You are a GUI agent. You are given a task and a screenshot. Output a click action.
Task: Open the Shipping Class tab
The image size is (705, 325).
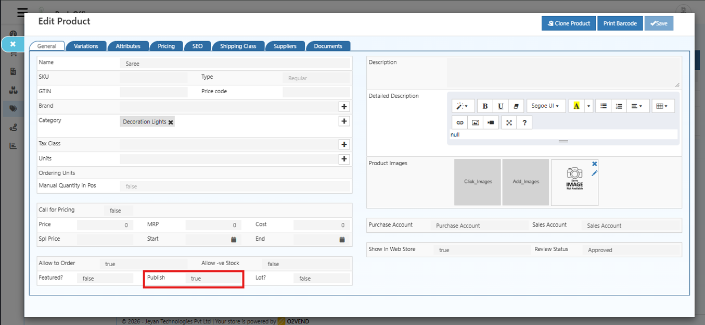(238, 46)
